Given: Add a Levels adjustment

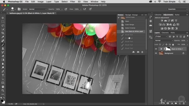Looking at the screenshot, I should (165, 21).
